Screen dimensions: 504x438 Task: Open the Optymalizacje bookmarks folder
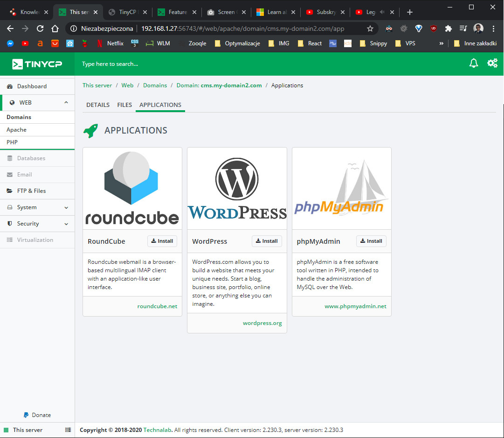[237, 43]
